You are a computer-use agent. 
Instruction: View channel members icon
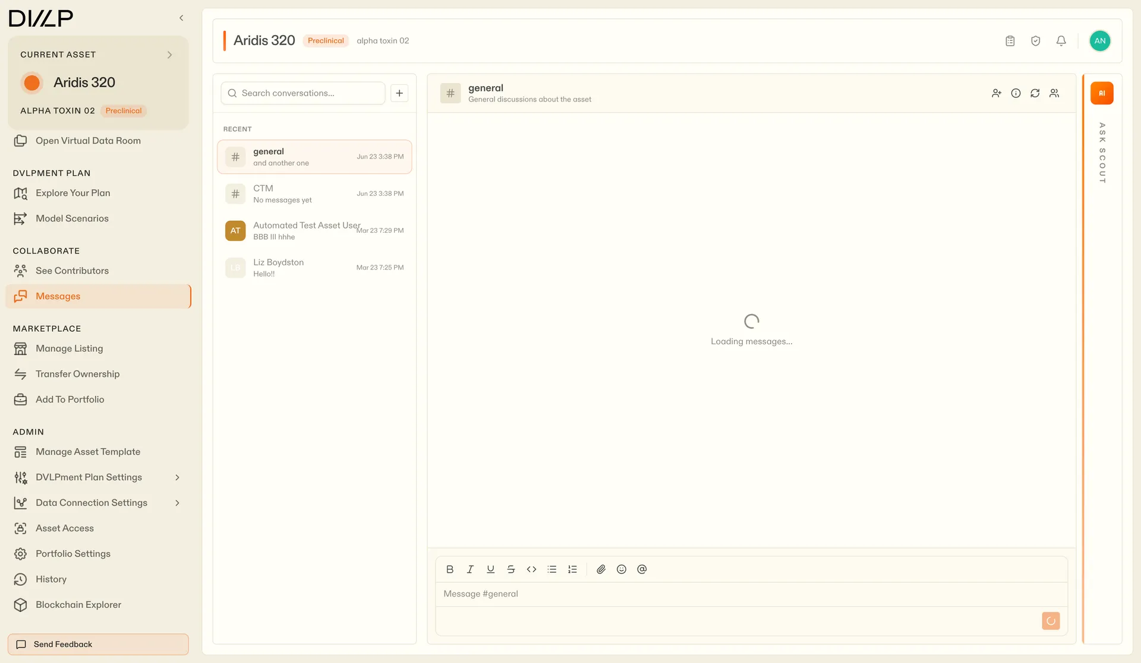pyautogui.click(x=1054, y=93)
